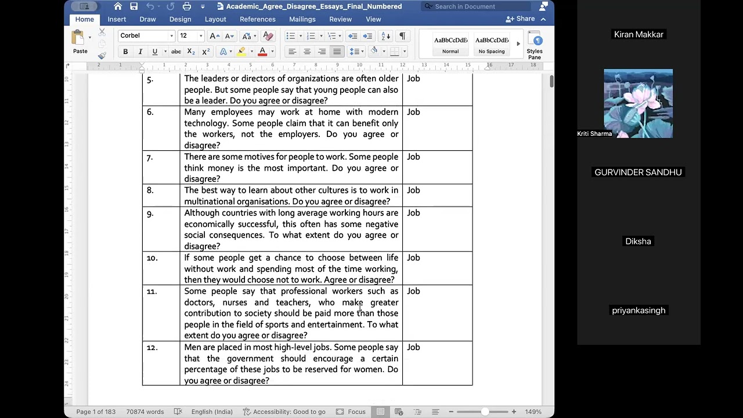Open the References tab
This screenshot has width=743, height=418.
[258, 19]
